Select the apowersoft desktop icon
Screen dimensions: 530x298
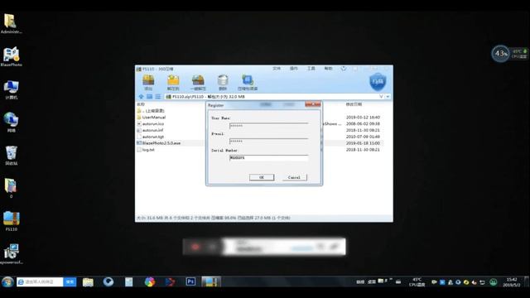(x=11, y=254)
